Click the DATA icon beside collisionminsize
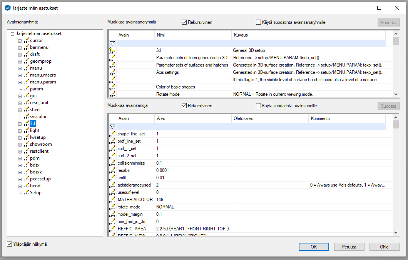408x260 pixels. pos(112,163)
